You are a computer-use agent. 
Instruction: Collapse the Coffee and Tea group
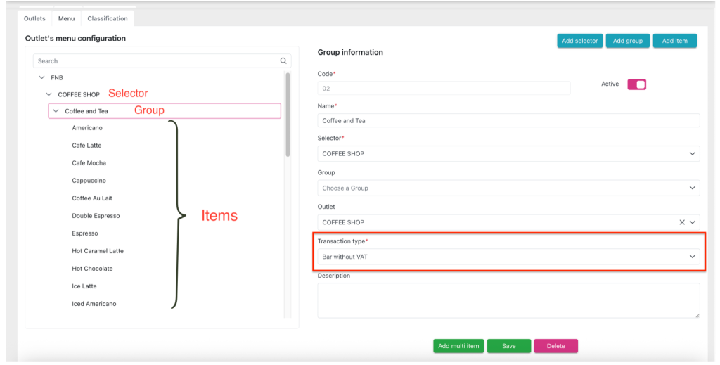[x=56, y=111]
